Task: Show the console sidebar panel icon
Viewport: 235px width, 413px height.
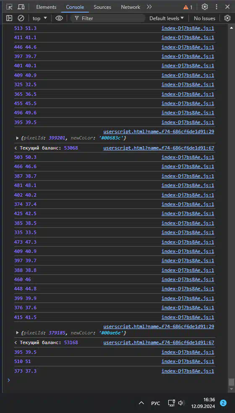Action: (9, 18)
